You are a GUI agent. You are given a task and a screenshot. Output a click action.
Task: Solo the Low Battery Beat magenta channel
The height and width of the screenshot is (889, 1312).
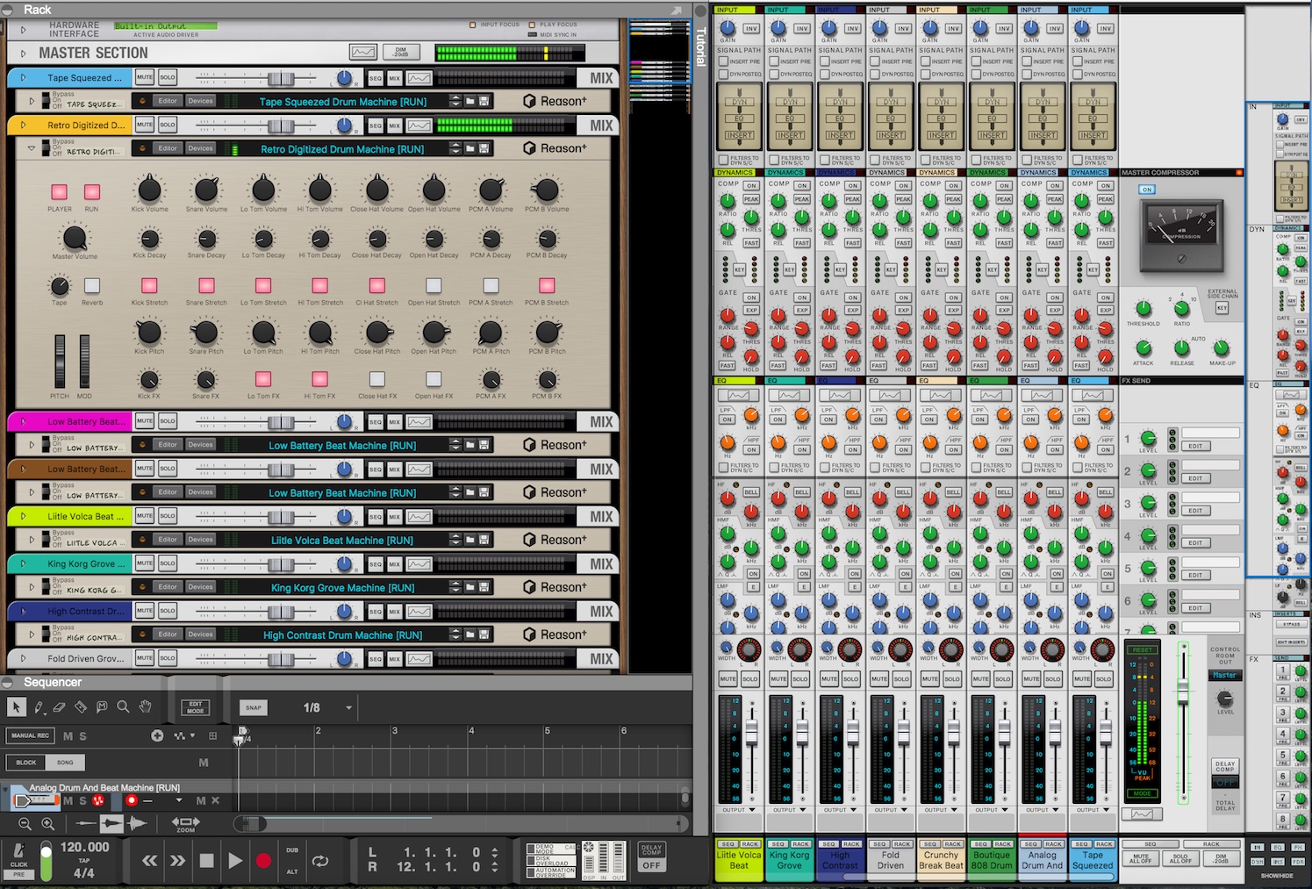[168, 421]
